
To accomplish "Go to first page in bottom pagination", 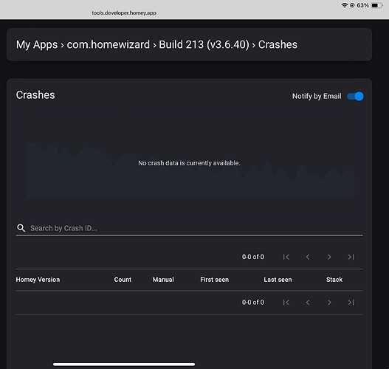I will coord(286,303).
